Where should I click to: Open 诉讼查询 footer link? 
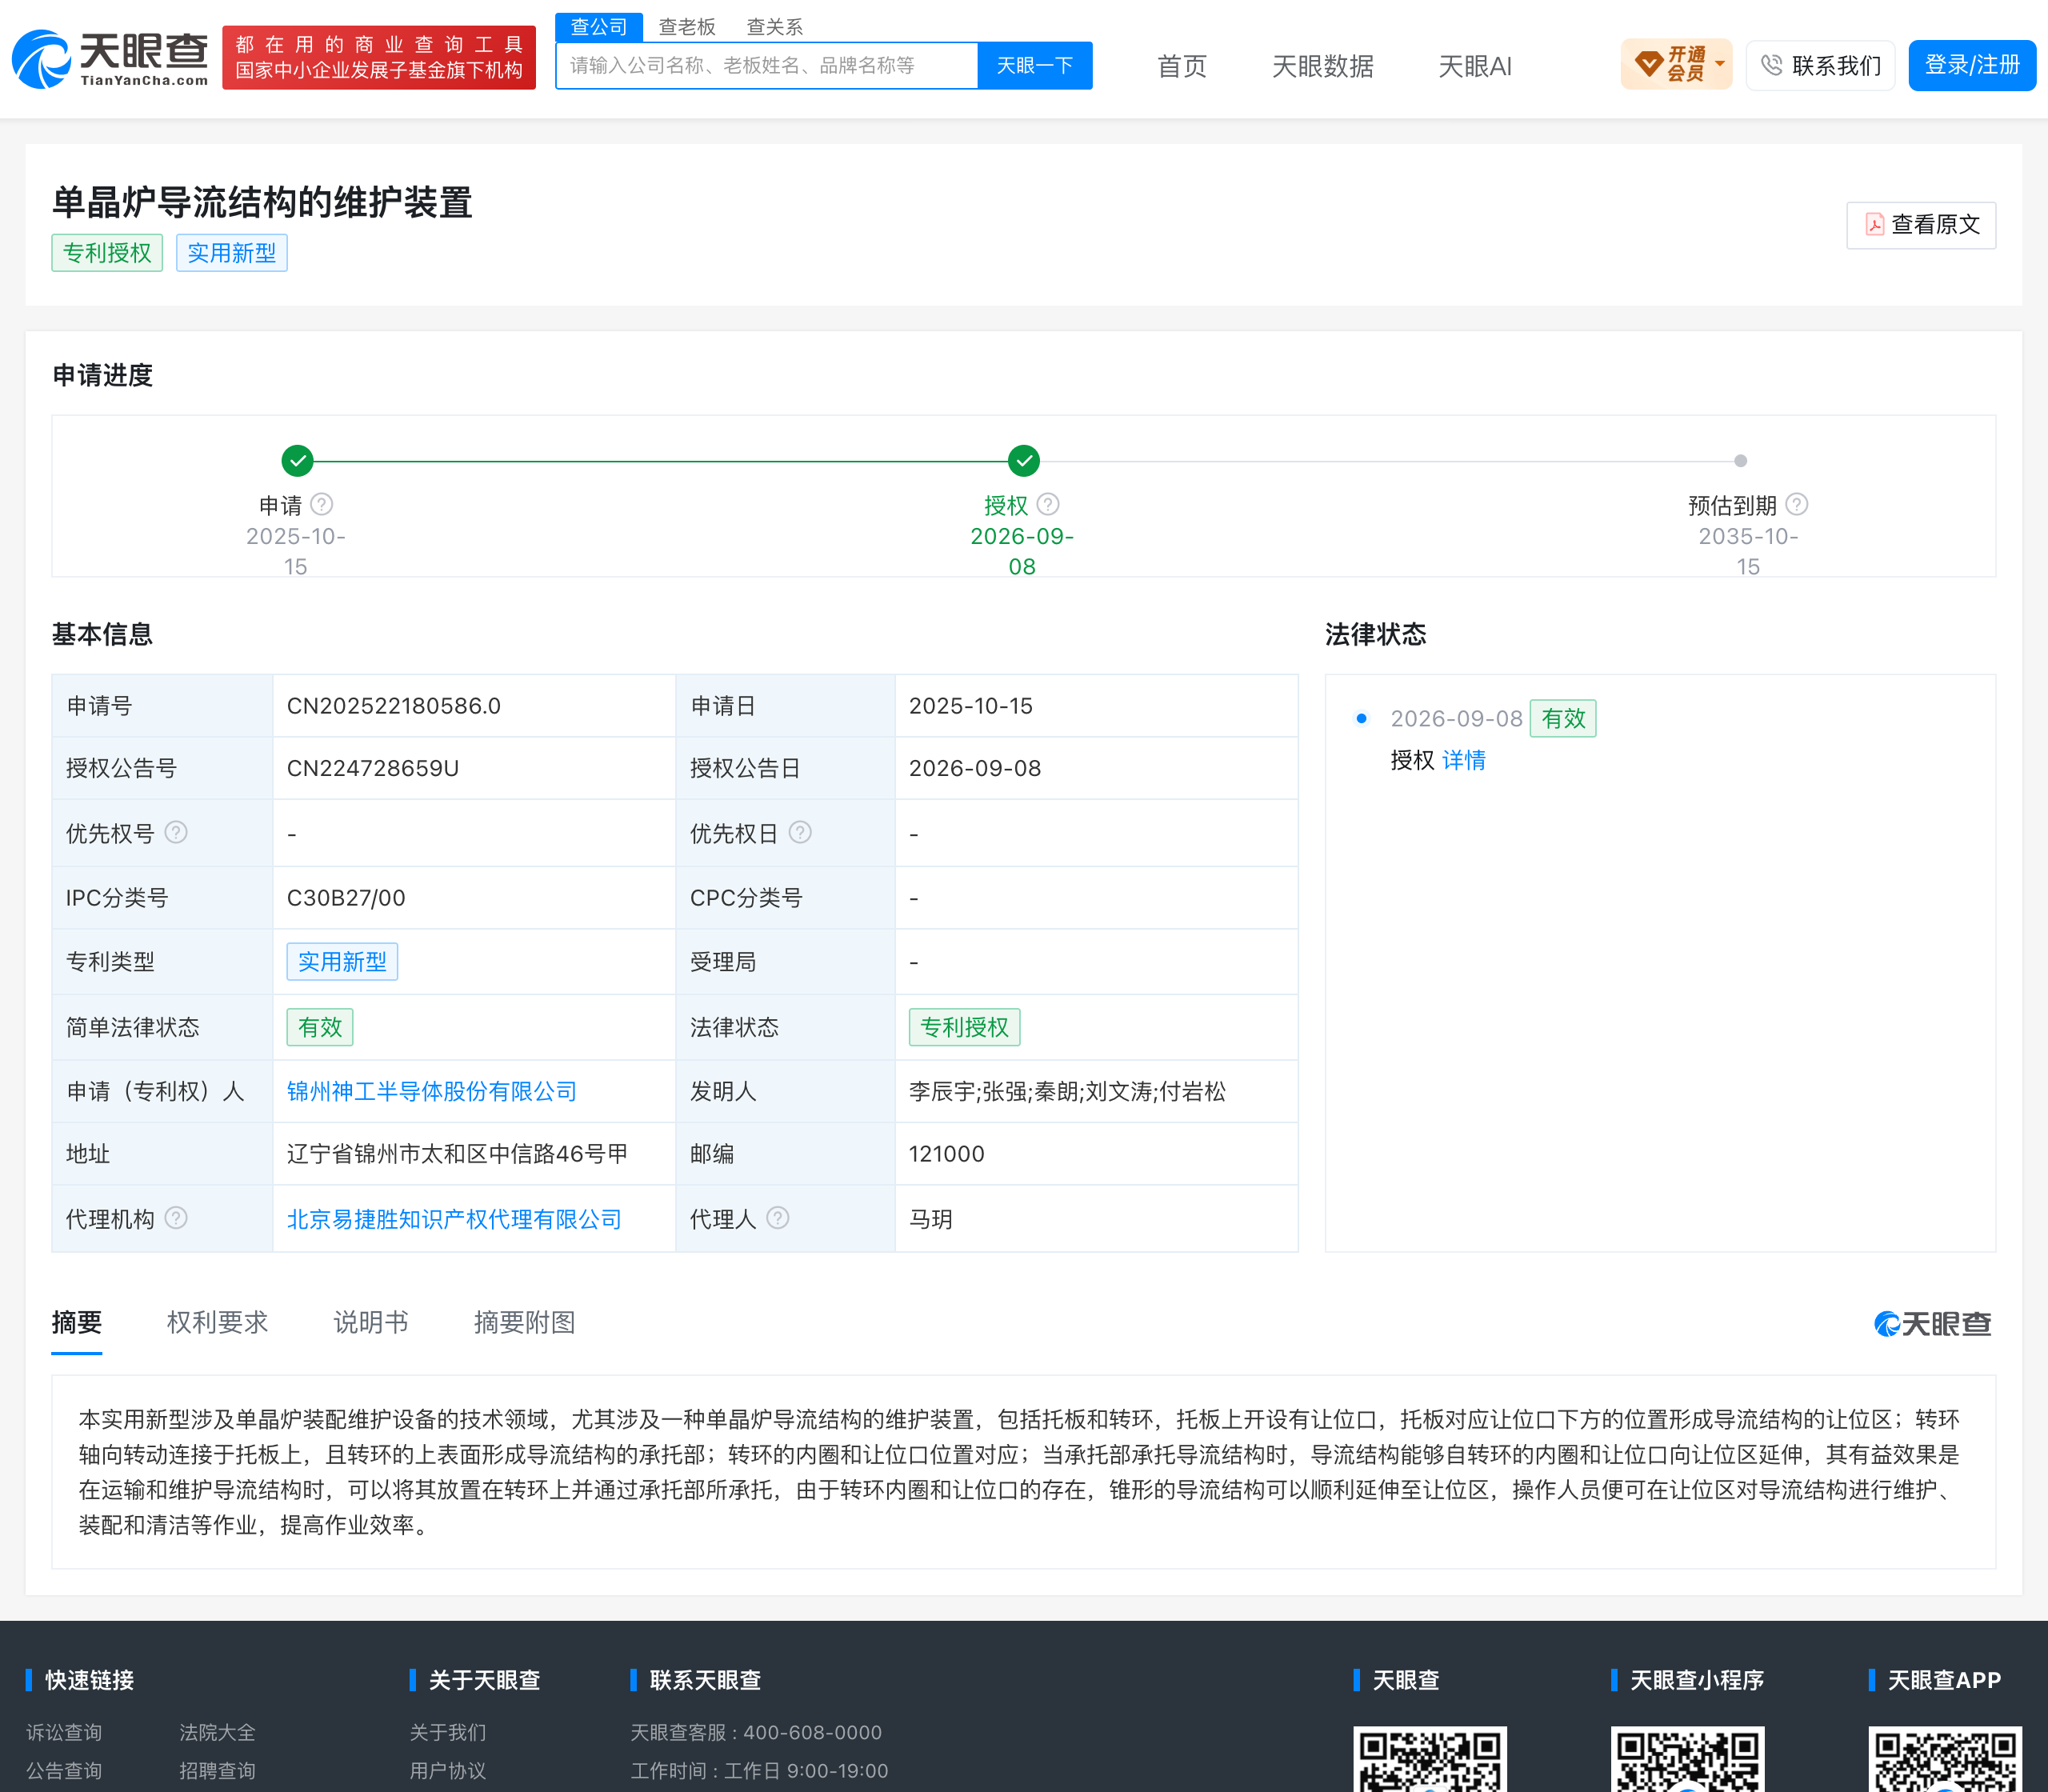point(64,1732)
